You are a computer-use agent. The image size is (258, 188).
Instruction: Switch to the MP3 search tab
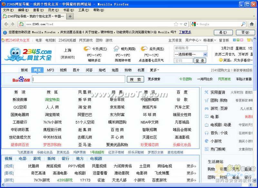coord(50,70)
